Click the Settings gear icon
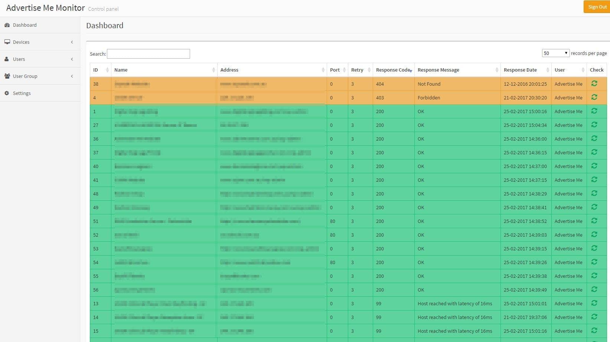 point(7,93)
